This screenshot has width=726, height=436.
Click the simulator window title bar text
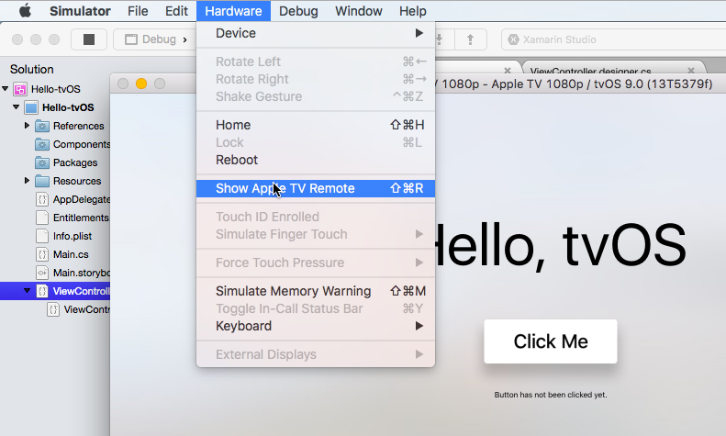[574, 84]
